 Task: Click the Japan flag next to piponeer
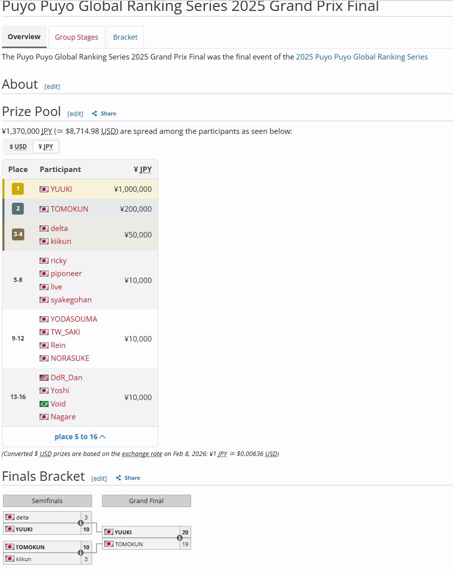coord(44,274)
